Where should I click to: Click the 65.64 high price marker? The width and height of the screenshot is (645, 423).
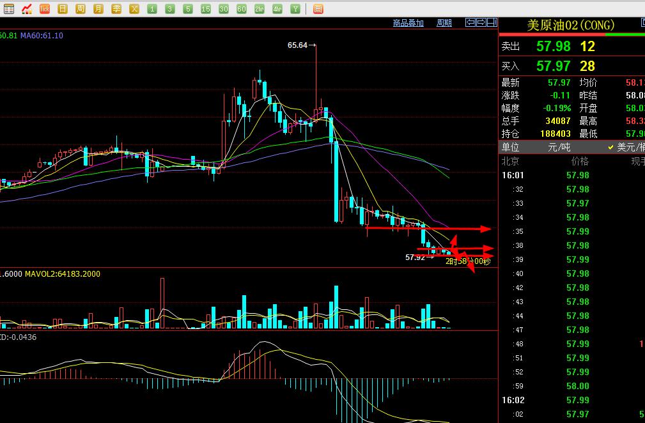pyautogui.click(x=298, y=45)
